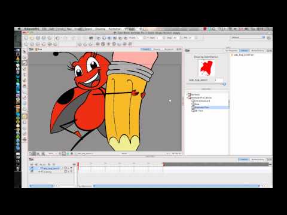This screenshot has height=215, width=287.
Task: Select the highlighted Library tab in right panel
Action: click(x=244, y=51)
